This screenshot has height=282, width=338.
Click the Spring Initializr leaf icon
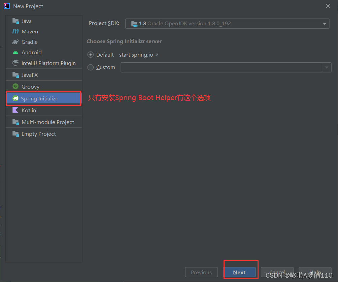[x=15, y=98]
